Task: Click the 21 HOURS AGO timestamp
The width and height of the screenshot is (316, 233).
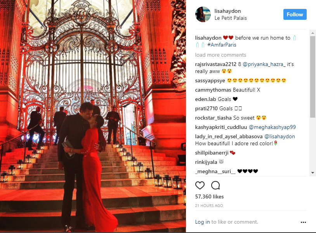Action: coord(209,205)
